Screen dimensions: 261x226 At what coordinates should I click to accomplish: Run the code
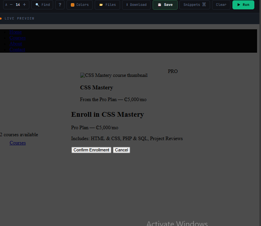tap(243, 5)
